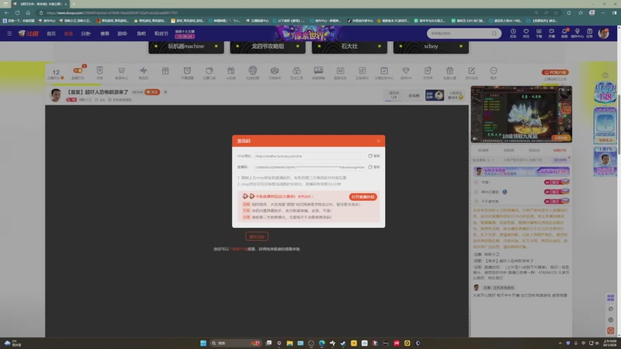Screen dimensions: 621x349
Task: Click the 138 promo banner on right sidebar
Action: (x=605, y=92)
